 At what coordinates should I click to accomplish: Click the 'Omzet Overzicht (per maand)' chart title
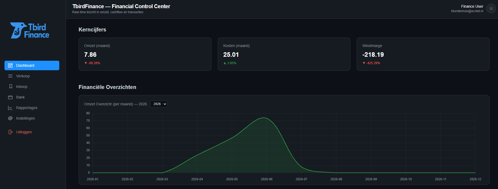click(115, 104)
